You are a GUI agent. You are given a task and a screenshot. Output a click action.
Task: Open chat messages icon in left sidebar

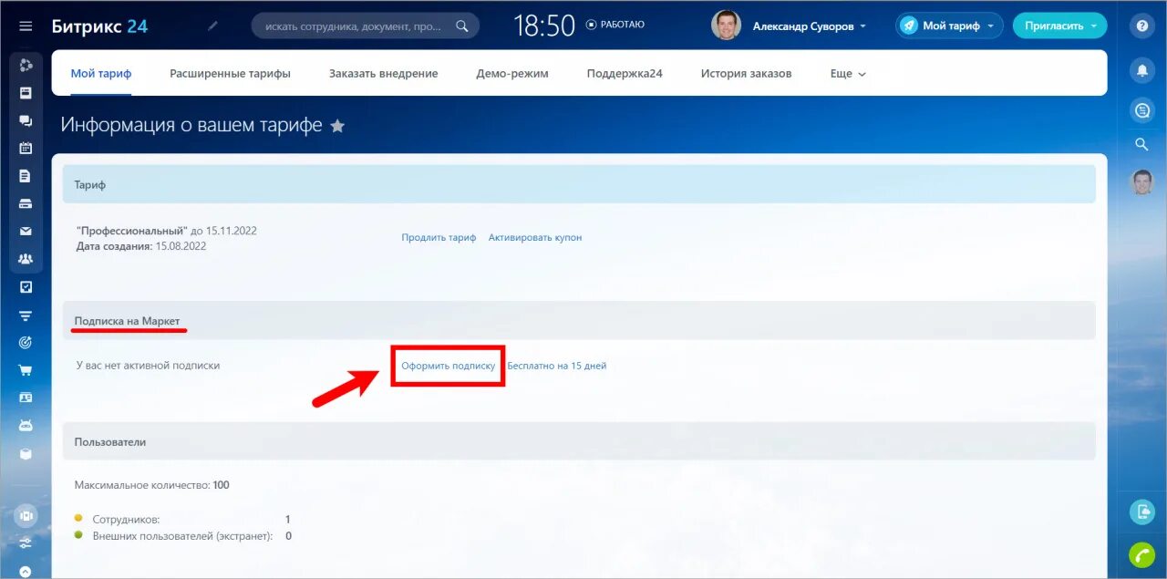click(26, 120)
